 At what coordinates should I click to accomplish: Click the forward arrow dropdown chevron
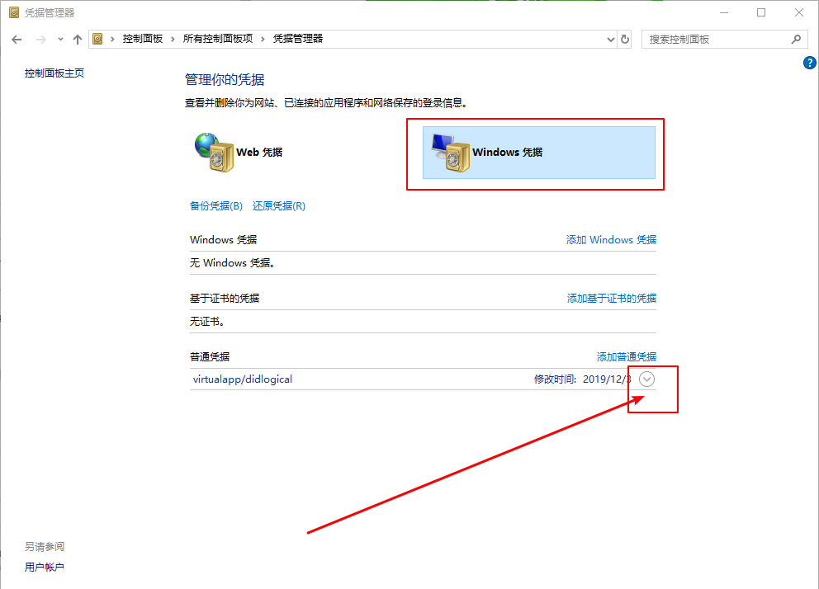point(59,39)
